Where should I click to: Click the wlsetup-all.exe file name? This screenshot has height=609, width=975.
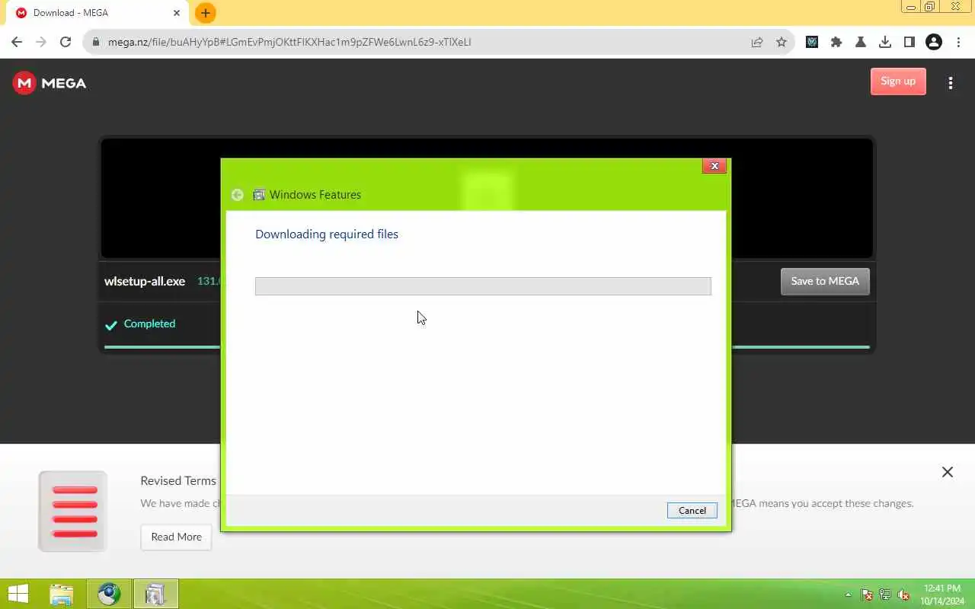point(145,281)
